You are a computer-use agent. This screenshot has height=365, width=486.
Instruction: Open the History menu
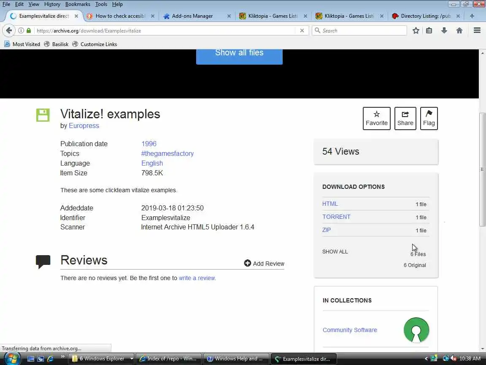(x=52, y=4)
